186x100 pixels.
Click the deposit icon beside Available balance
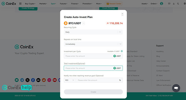tap(122, 51)
